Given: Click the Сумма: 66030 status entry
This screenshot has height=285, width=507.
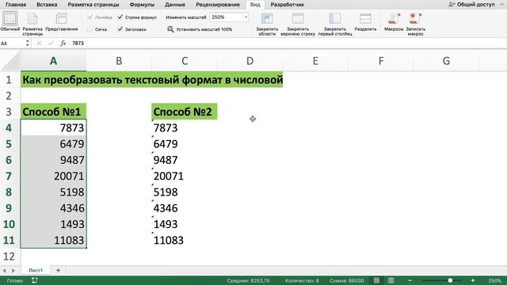Looking at the screenshot, I should pos(347,280).
